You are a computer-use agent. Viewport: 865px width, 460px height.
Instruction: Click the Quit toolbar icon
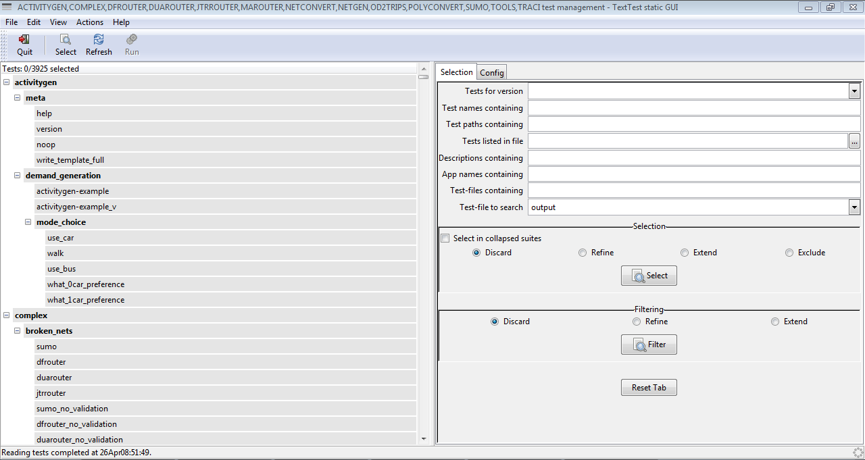[24, 40]
